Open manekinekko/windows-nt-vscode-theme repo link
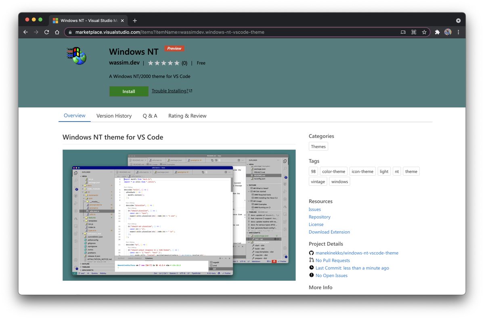484x319 pixels. (x=357, y=253)
